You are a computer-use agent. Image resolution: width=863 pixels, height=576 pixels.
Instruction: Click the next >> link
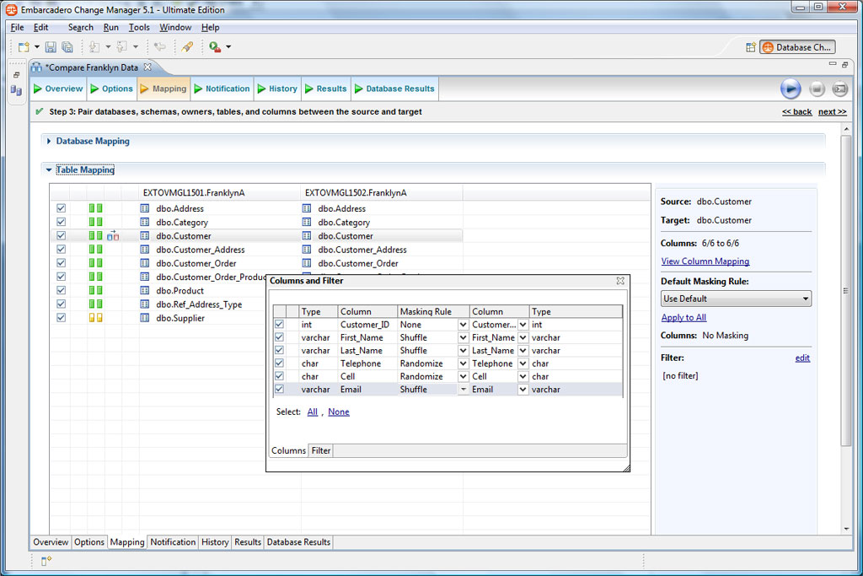832,112
